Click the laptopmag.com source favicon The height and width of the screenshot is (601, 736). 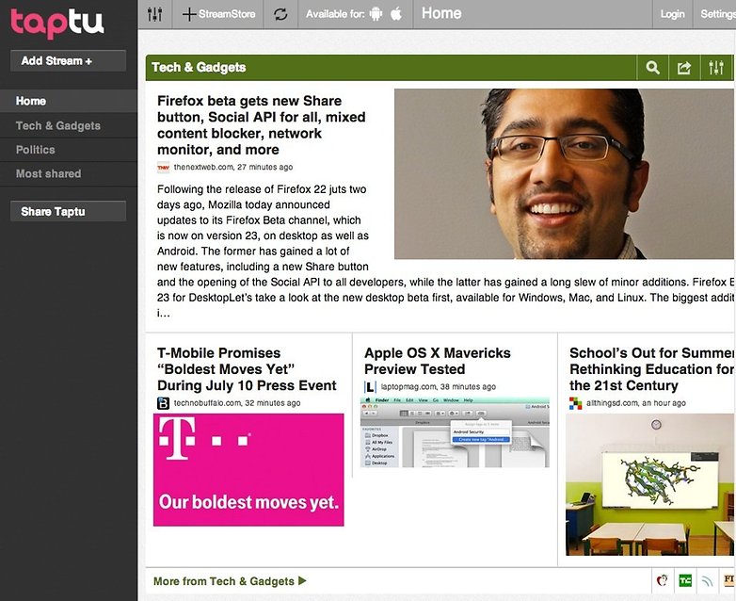(x=370, y=387)
